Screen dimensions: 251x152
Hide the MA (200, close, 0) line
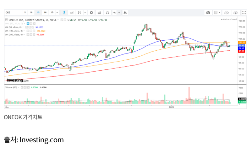pyautogui.click(x=28, y=35)
